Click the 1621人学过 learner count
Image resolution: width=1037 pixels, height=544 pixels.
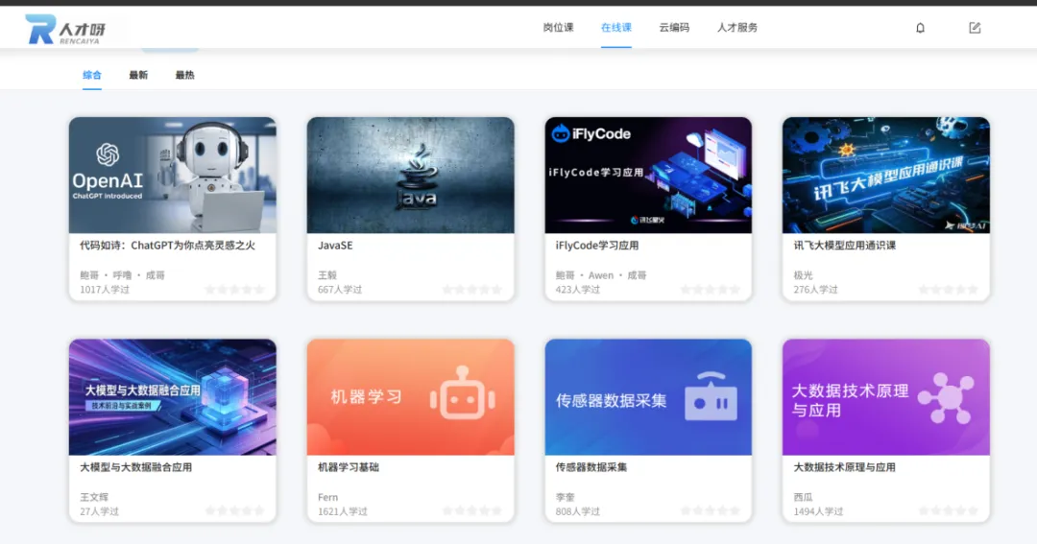[343, 511]
